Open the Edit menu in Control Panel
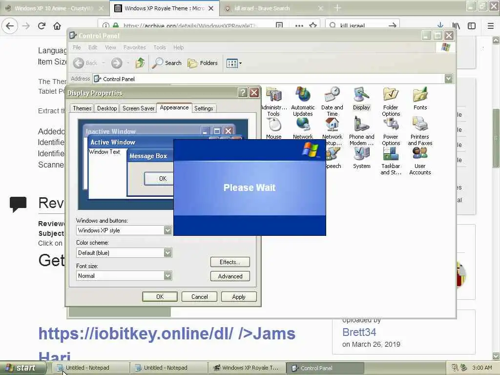This screenshot has height=375, width=500. coord(92,47)
